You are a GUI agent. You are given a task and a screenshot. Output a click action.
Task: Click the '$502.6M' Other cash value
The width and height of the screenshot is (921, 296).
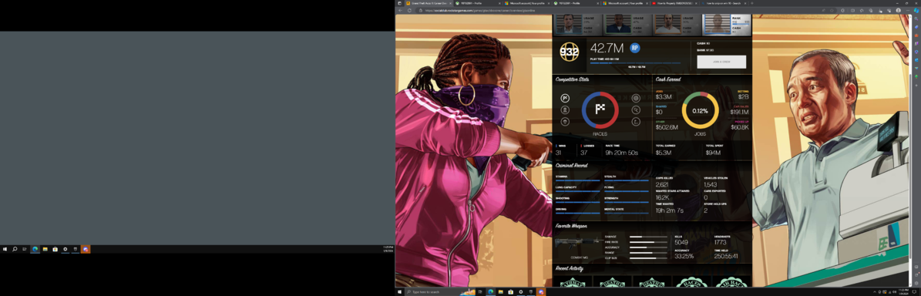pyautogui.click(x=667, y=127)
